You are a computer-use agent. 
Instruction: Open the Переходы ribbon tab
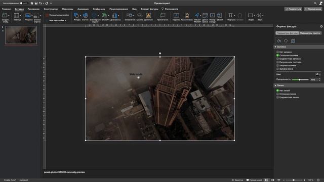(x=67, y=9)
